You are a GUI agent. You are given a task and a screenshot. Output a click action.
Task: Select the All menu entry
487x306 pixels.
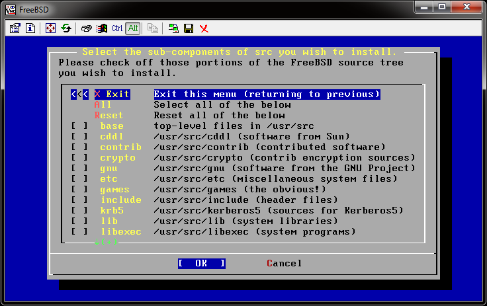[103, 104]
